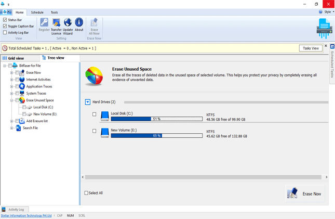Open the Transfer License tool
This screenshot has width=335, height=219.
(x=56, y=22)
